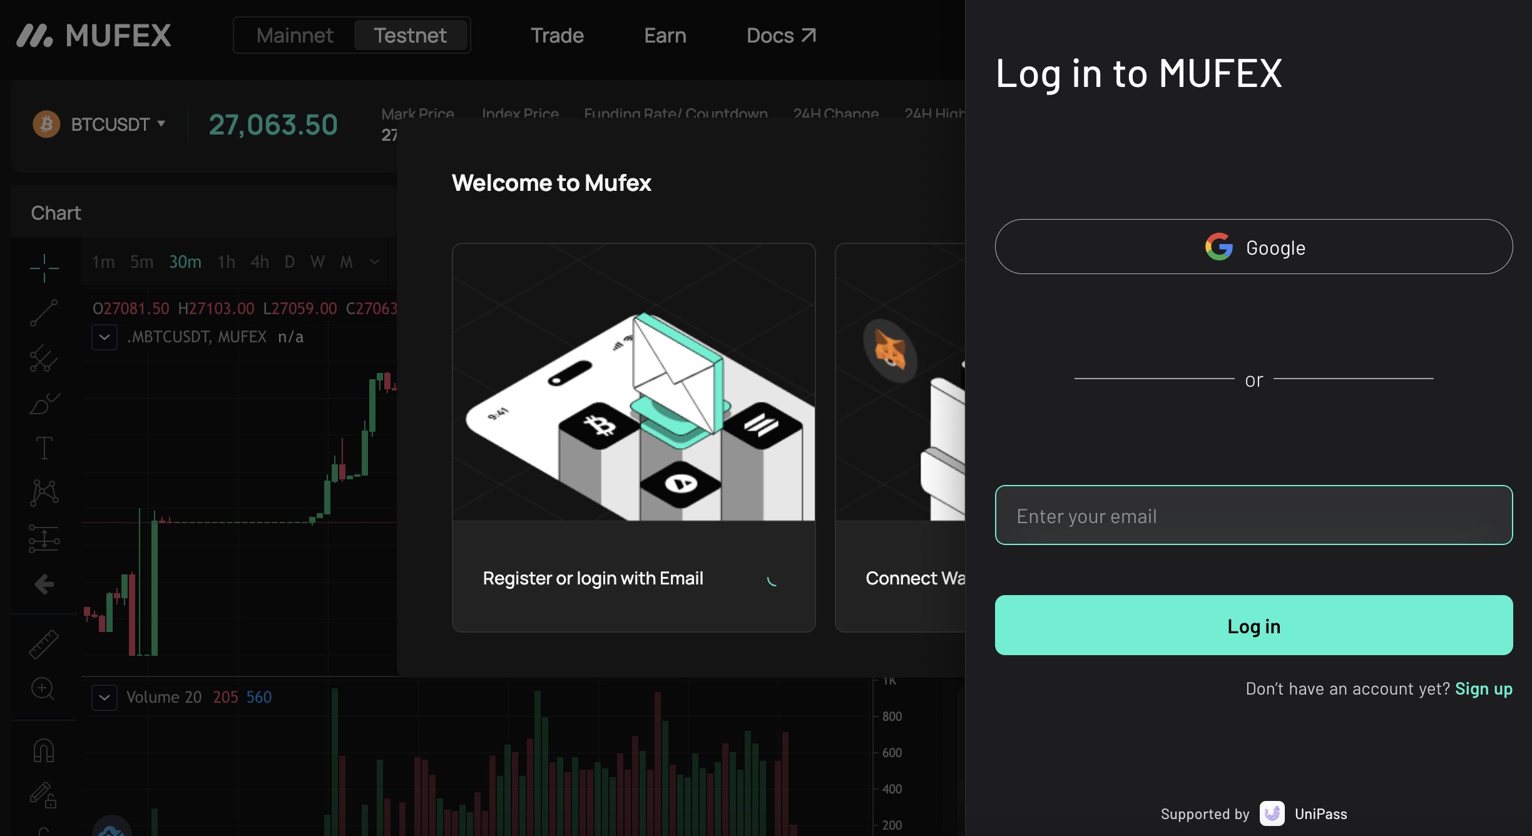Log in with Google button
This screenshot has width=1532, height=836.
(1254, 247)
